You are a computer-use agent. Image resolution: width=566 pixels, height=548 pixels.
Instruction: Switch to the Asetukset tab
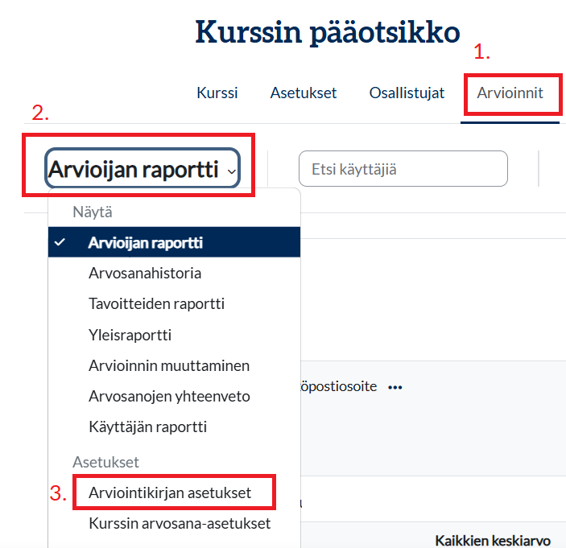[303, 93]
